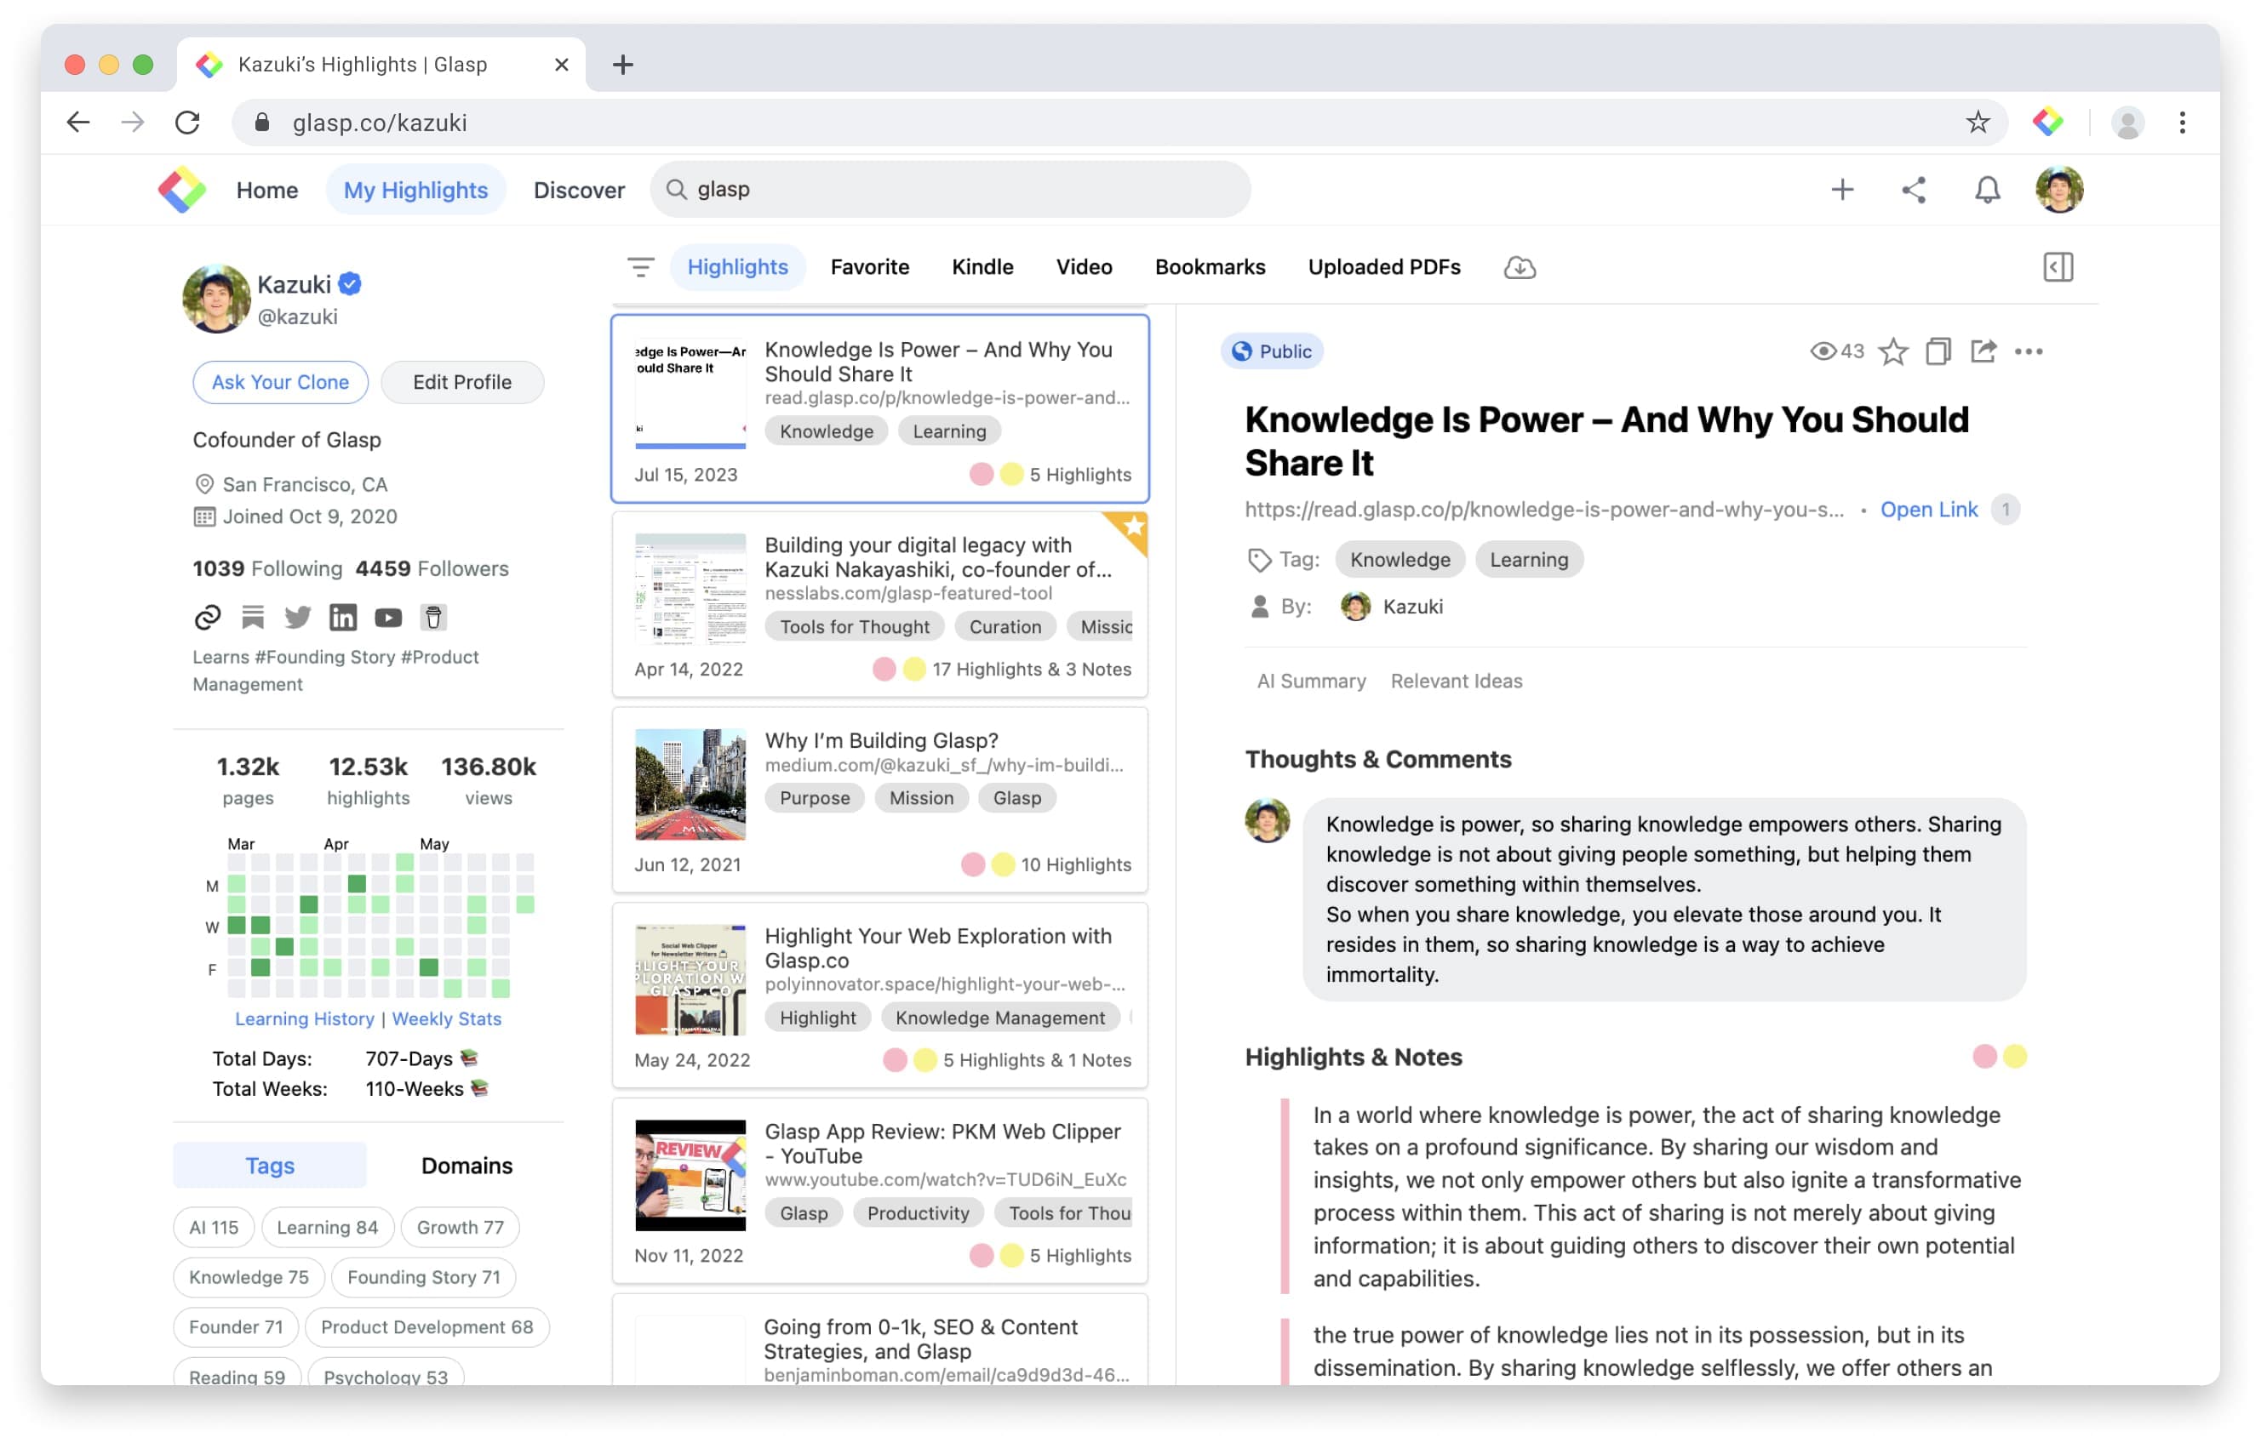Image resolution: width=2261 pixels, height=1443 pixels.
Task: Open the three-dots more options menu
Action: pos(2028,351)
